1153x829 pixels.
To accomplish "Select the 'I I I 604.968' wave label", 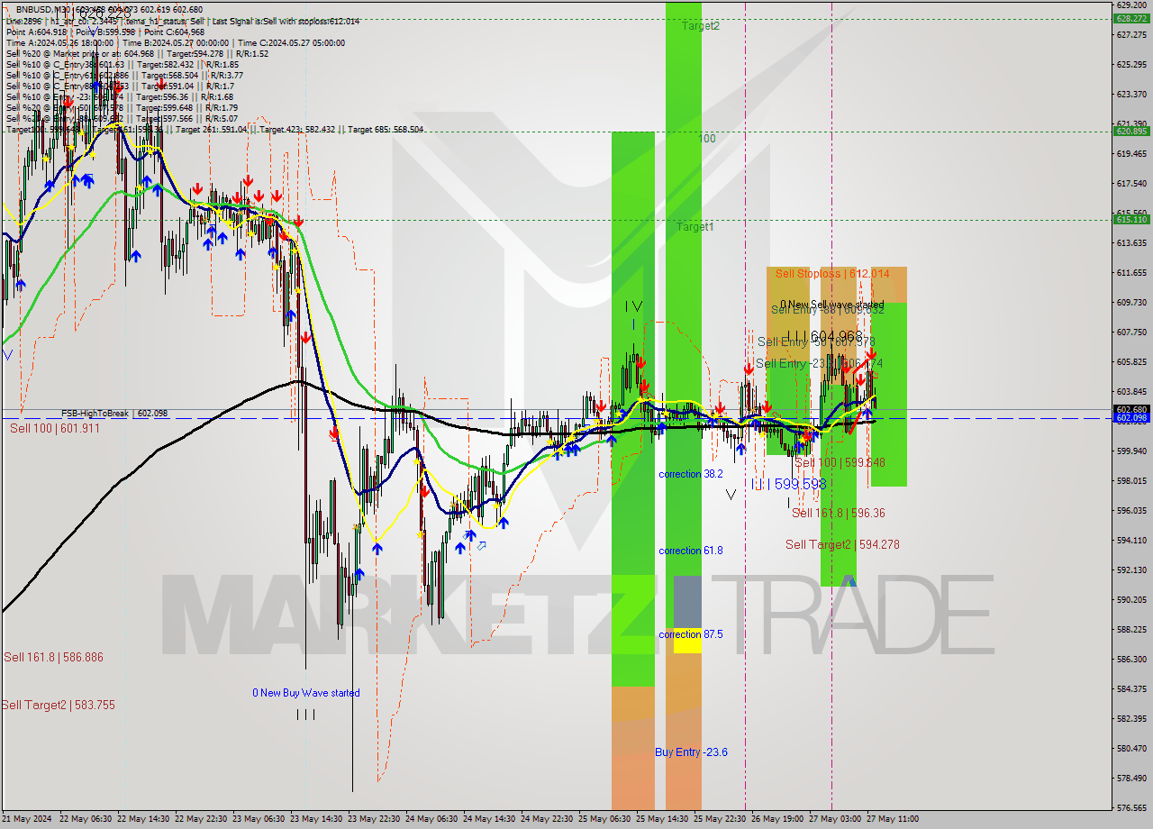I will click(824, 336).
